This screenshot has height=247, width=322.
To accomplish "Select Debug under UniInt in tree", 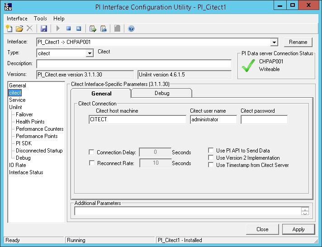I will 23,158.
